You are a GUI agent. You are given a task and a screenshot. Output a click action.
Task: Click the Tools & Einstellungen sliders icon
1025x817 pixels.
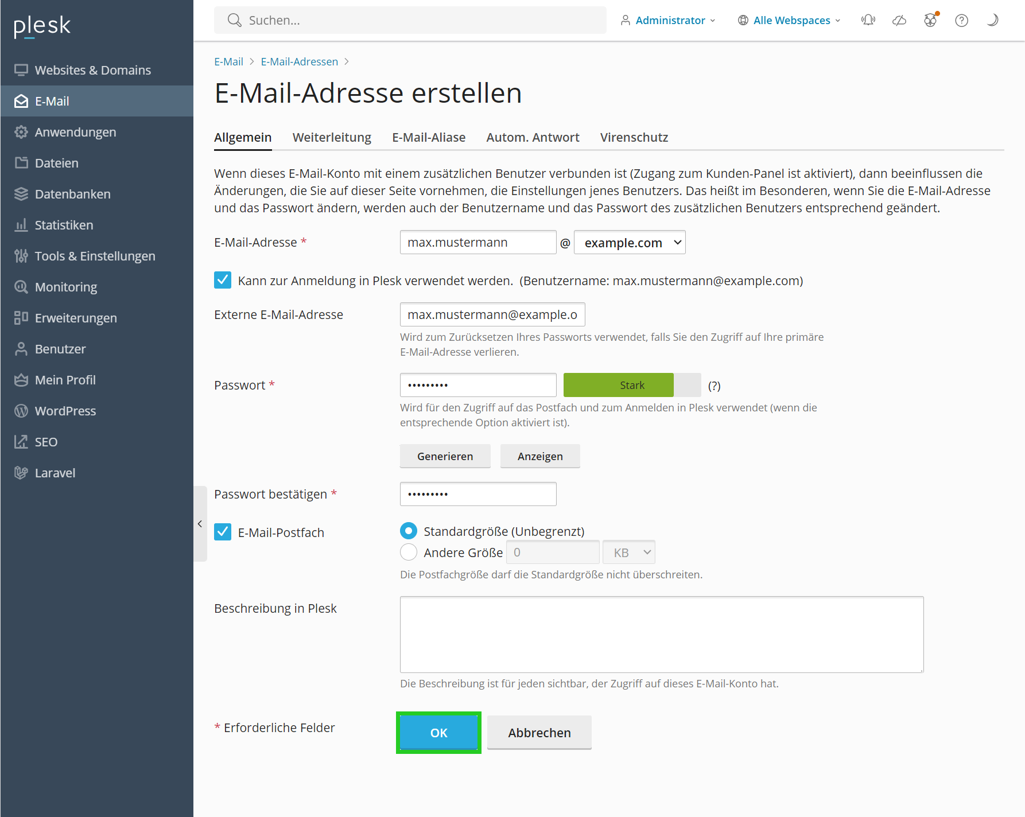point(21,256)
